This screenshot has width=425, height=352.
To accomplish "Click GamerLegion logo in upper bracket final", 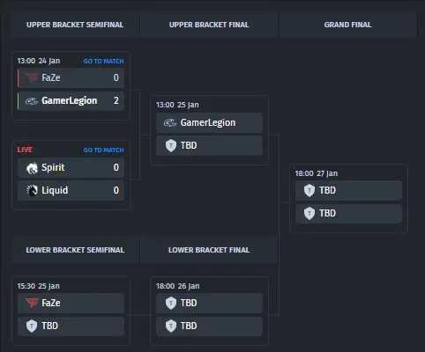I will click(170, 122).
